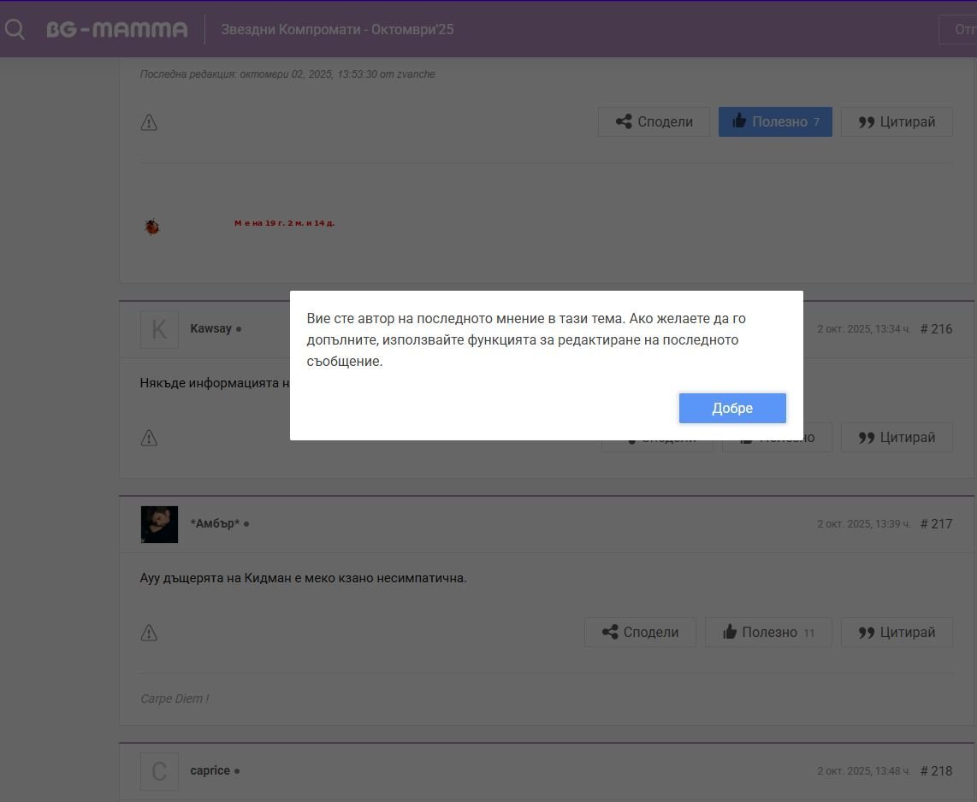
Task: Open permalink #217
Action: [936, 523]
